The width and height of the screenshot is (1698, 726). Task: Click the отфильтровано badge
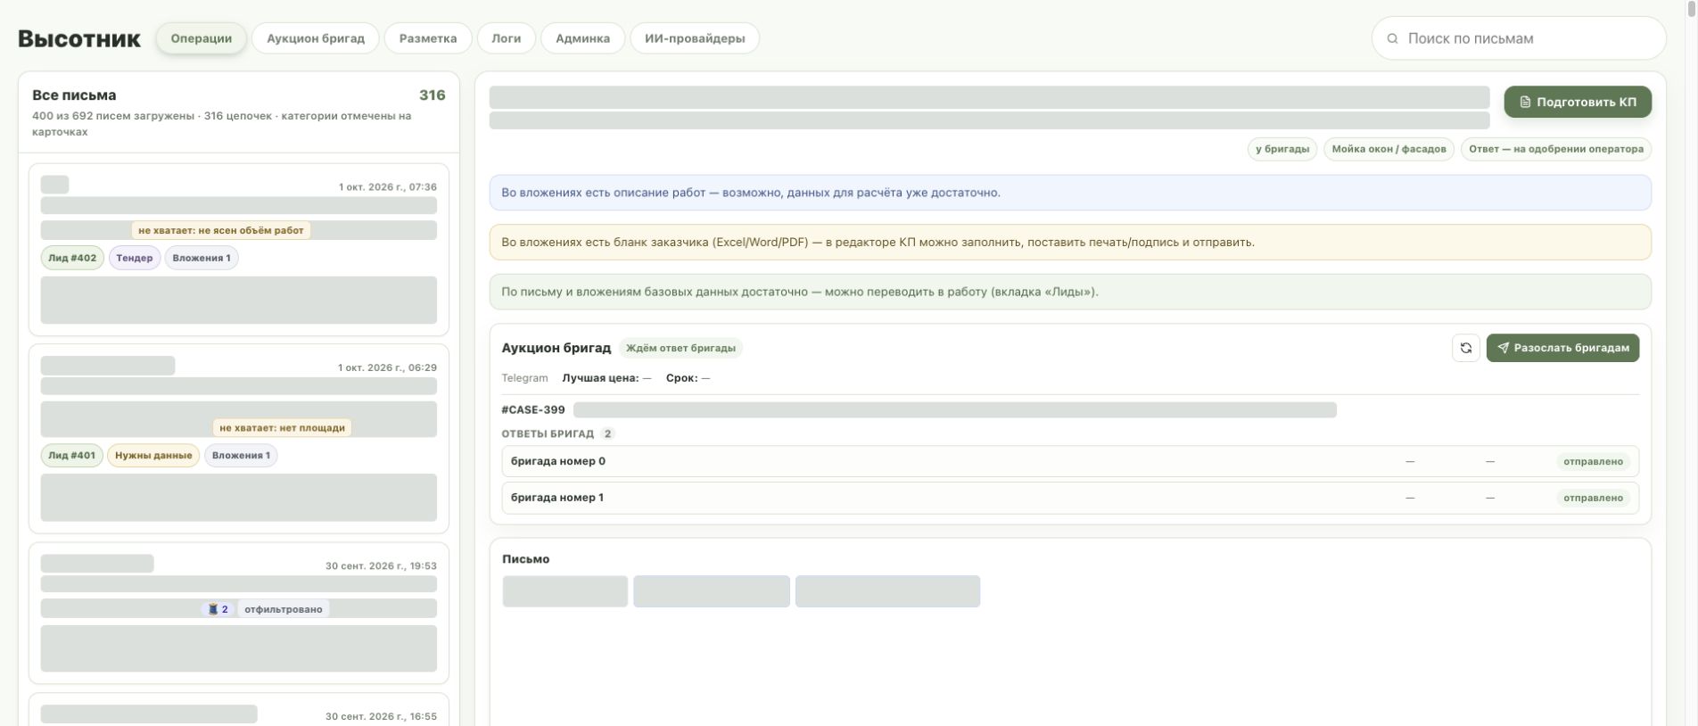coord(284,608)
